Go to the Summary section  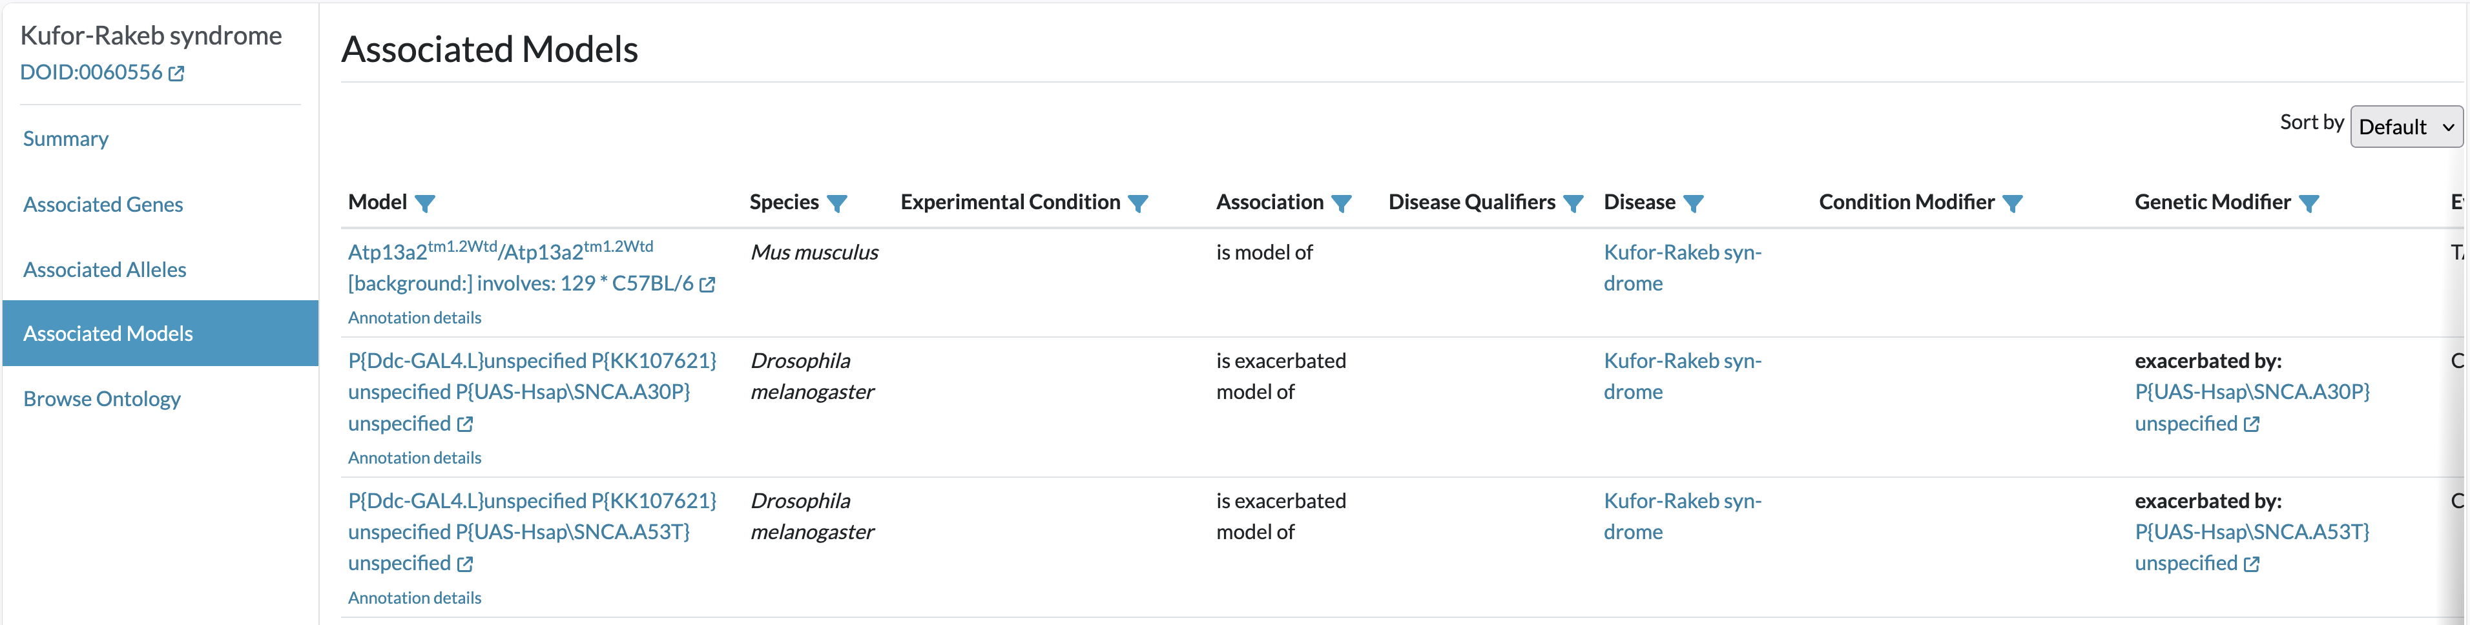pyautogui.click(x=65, y=139)
